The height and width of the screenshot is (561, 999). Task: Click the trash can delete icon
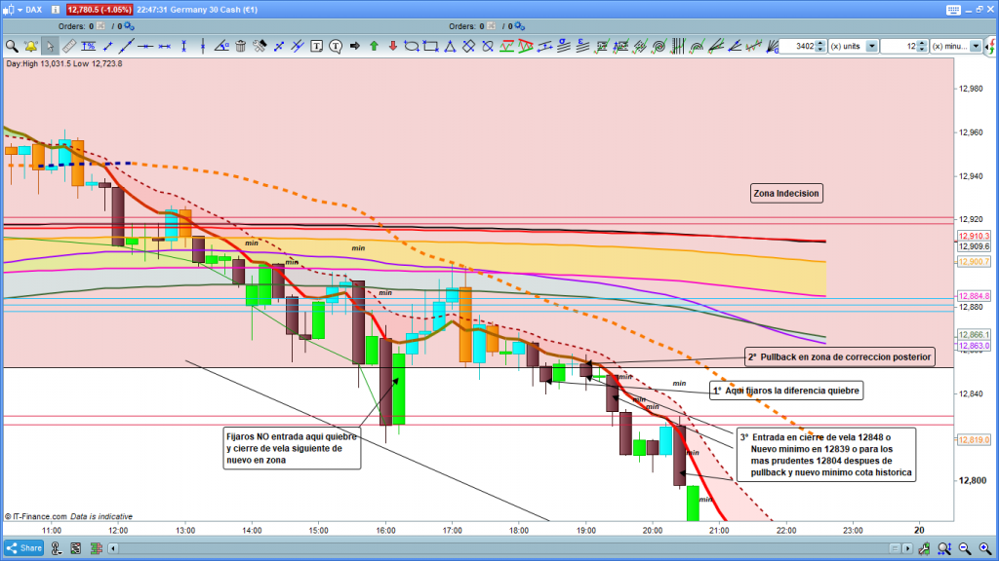point(241,46)
